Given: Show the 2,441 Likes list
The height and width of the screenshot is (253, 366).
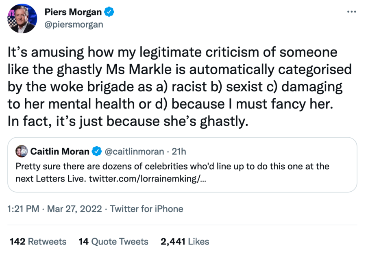Looking at the screenshot, I should [185, 242].
